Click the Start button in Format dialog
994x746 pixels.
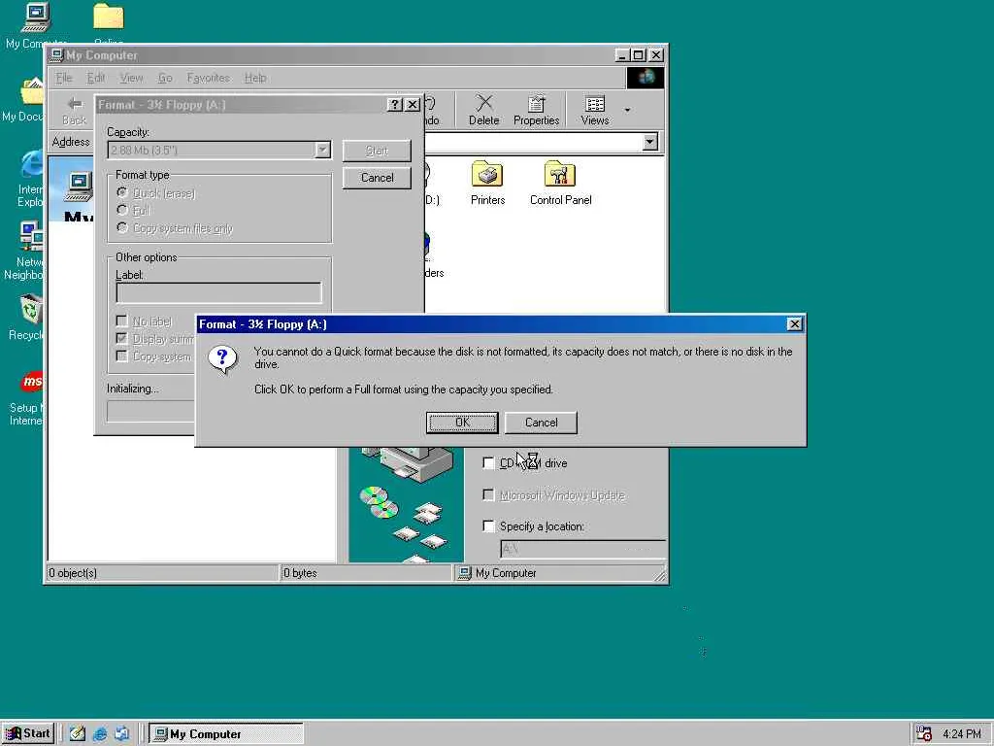click(x=377, y=151)
